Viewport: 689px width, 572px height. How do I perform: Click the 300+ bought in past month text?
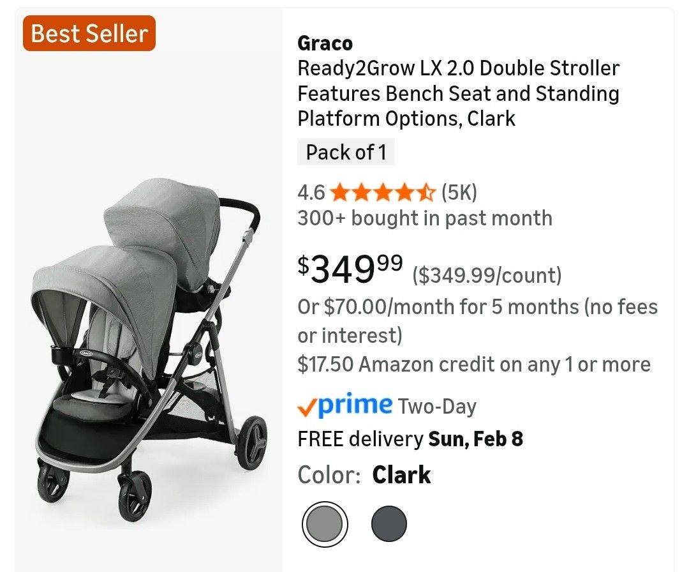tap(425, 218)
